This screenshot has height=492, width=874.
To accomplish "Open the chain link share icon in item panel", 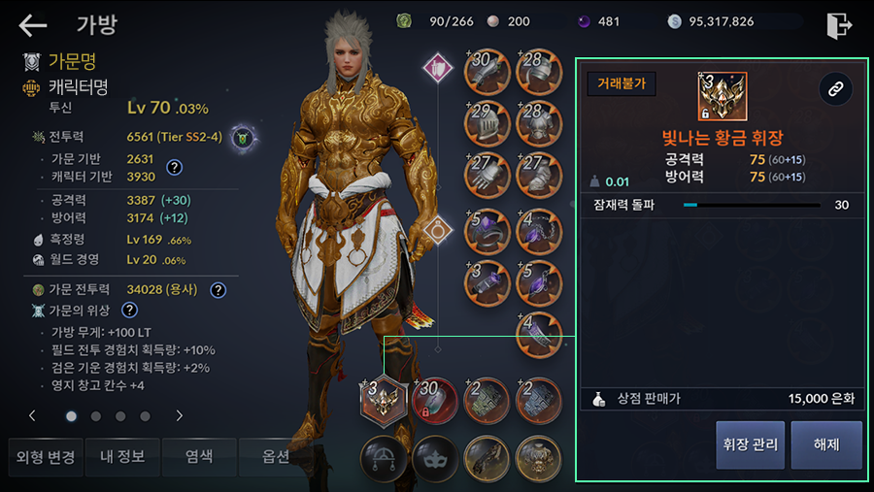I will point(835,88).
